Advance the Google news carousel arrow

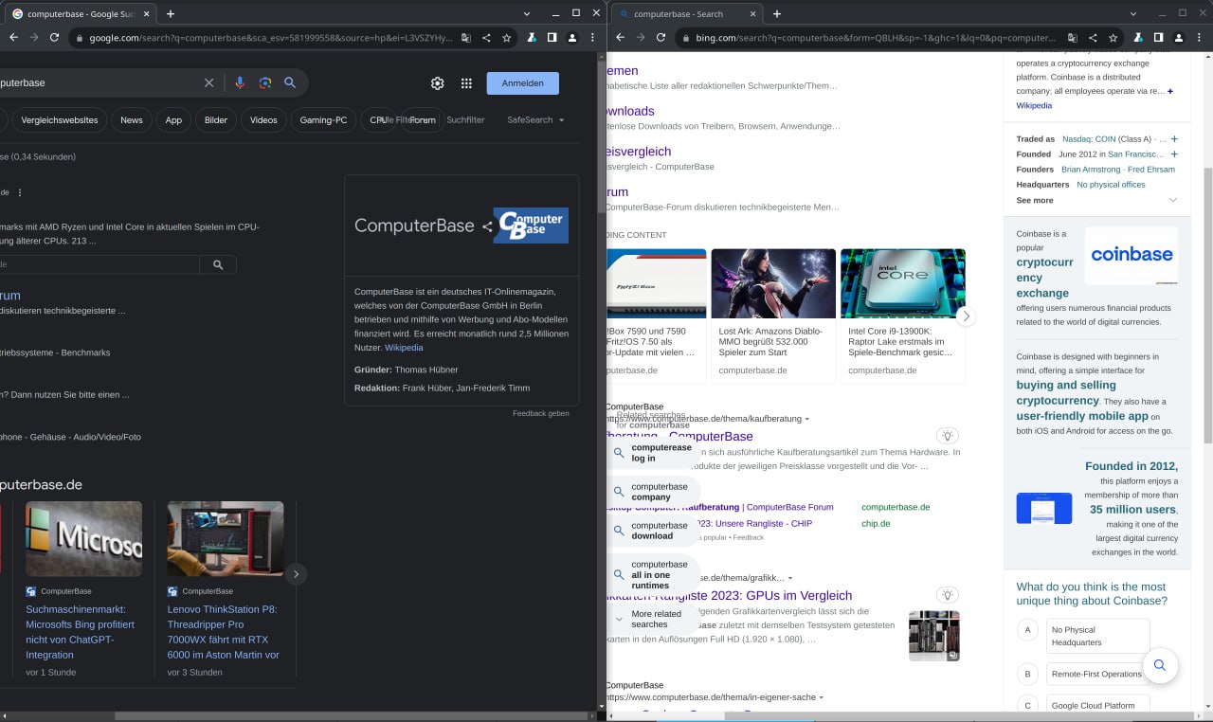click(x=296, y=573)
